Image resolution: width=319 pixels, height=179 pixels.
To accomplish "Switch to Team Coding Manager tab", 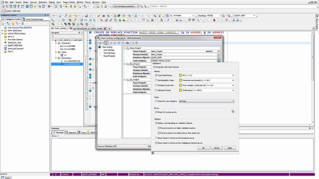I will click(33, 19).
